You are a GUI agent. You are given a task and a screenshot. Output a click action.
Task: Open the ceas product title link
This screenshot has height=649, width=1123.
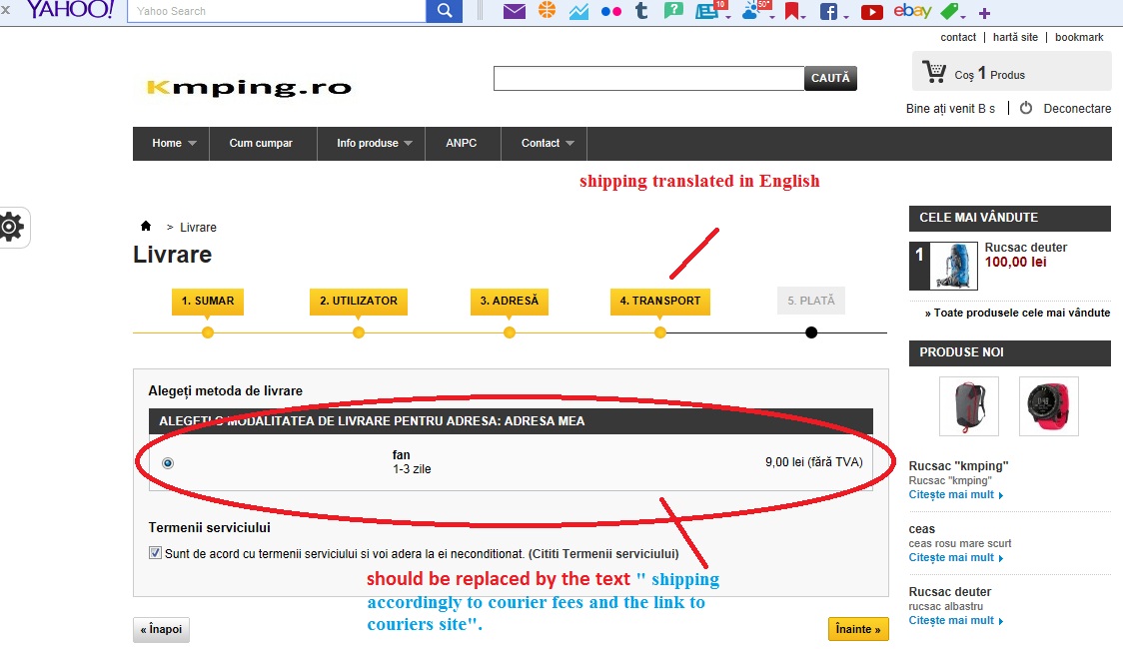922,529
